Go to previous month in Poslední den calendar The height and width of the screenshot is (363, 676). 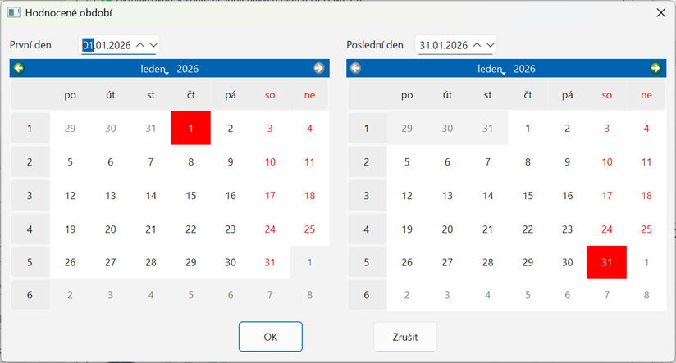(x=355, y=68)
